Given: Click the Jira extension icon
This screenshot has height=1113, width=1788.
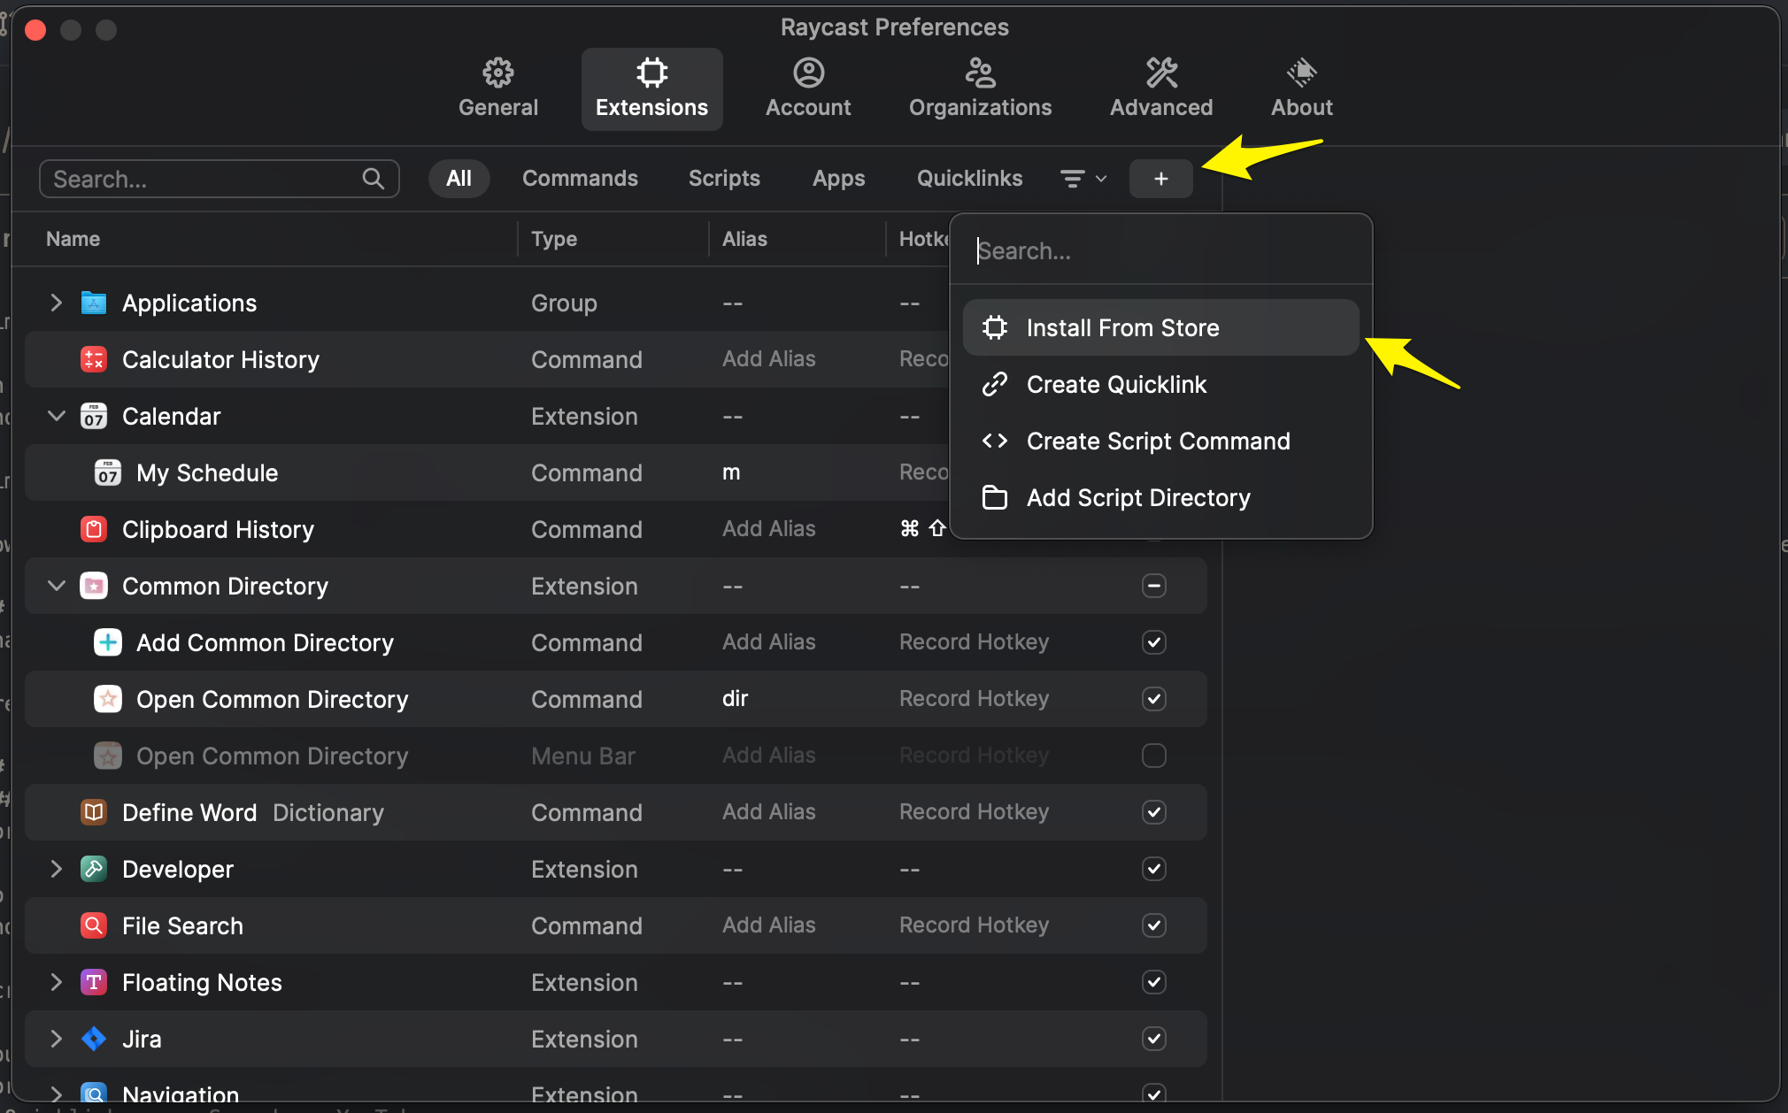Looking at the screenshot, I should click(94, 1039).
